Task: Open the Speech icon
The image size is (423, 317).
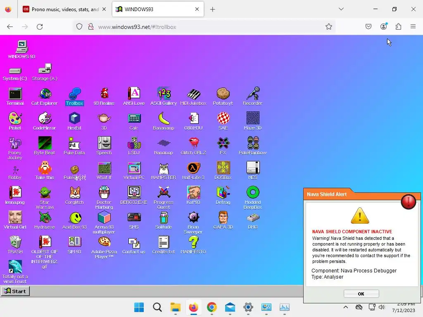Action: click(104, 146)
